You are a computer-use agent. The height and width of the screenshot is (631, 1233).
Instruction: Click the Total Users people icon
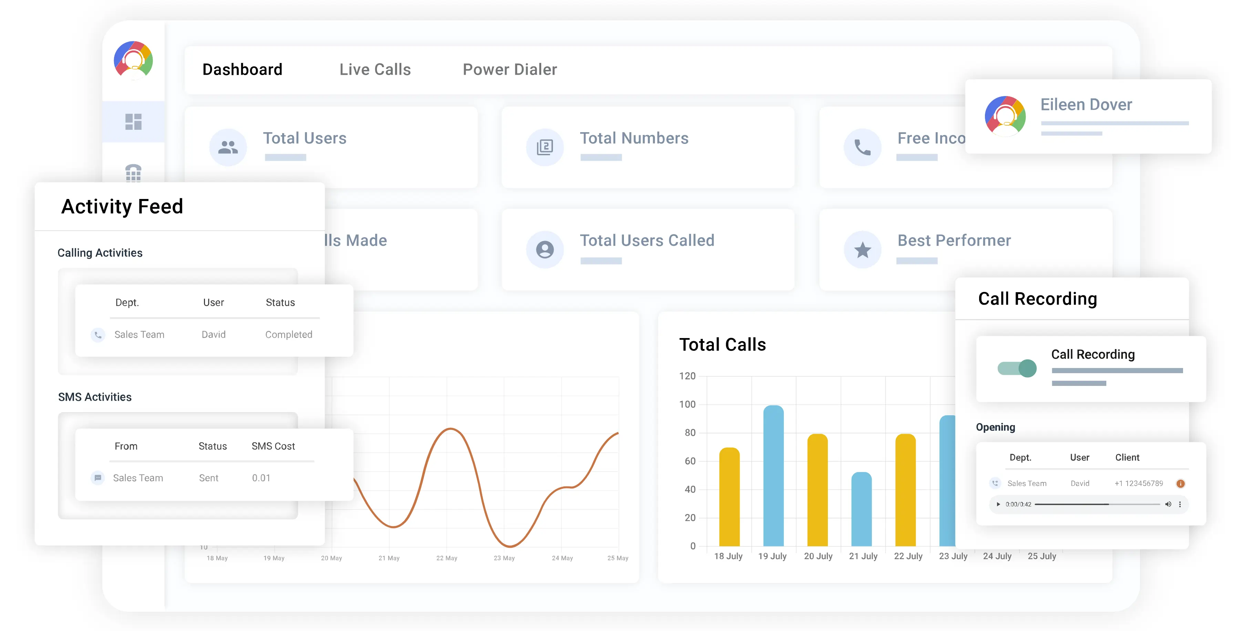228,147
